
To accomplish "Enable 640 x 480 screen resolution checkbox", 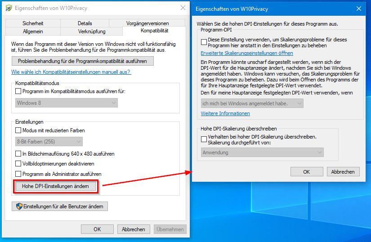I will [18, 153].
